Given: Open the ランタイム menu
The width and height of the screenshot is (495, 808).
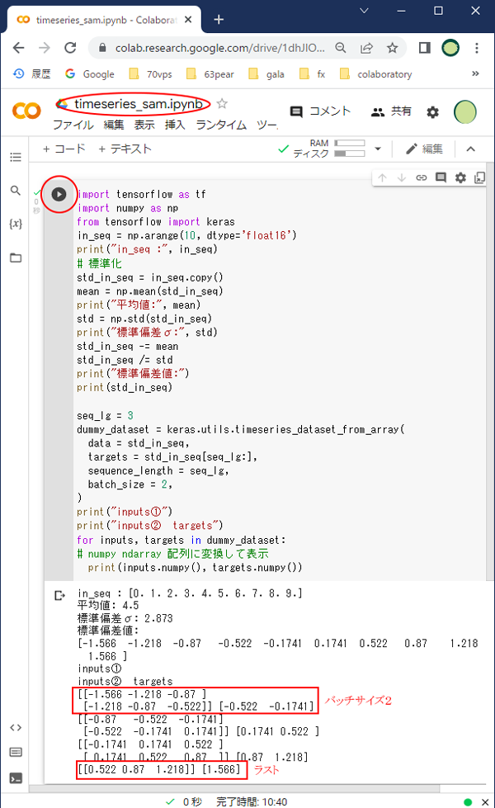Looking at the screenshot, I should coord(221,125).
